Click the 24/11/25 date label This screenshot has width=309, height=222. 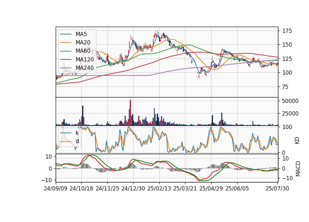(108, 189)
